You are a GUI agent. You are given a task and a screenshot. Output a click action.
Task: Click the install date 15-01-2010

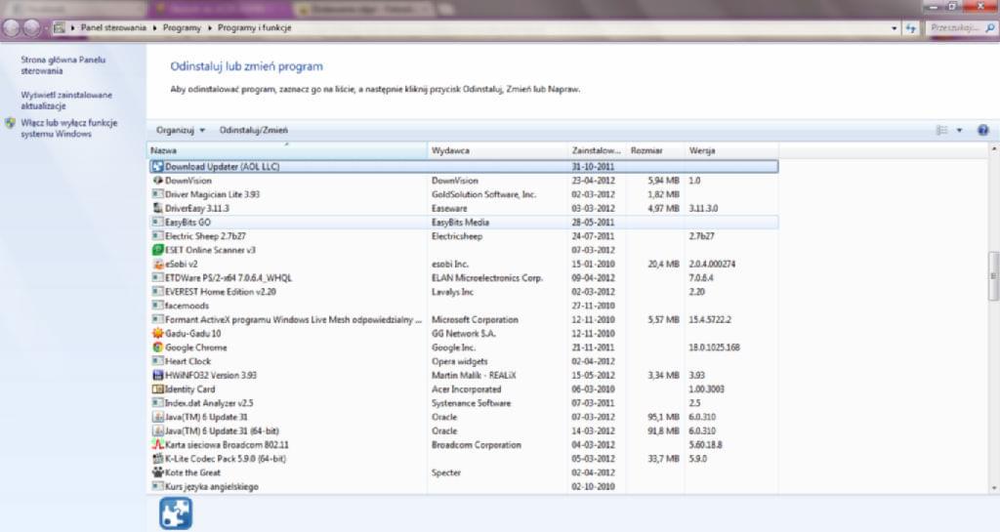[x=593, y=264]
